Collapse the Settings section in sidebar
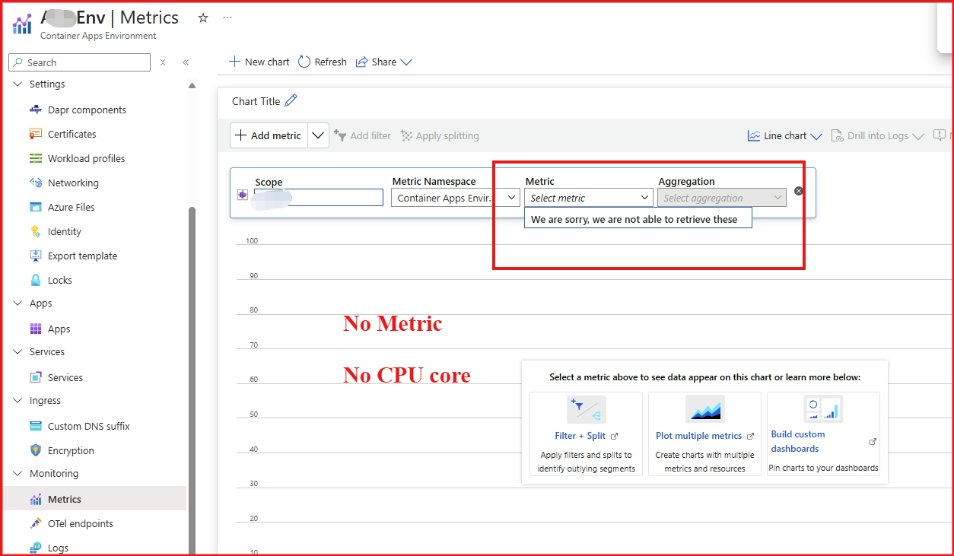This screenshot has height=556, width=954. click(18, 84)
